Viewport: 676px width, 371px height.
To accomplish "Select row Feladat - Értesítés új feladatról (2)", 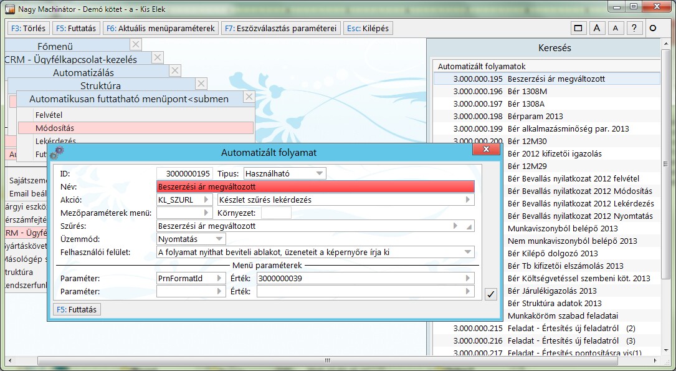I will coord(546,329).
